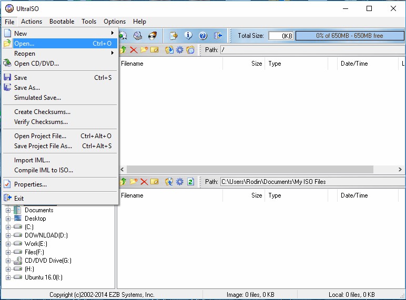Click Rename icon in image toolbar
This screenshot has height=300, width=406.
point(154,50)
